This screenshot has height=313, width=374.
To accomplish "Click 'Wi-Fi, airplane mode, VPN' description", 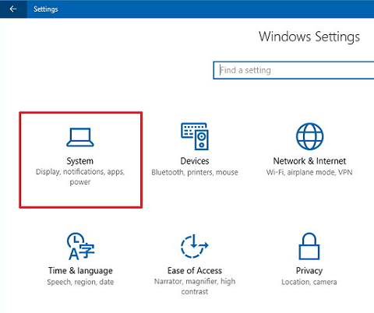I will tap(309, 172).
